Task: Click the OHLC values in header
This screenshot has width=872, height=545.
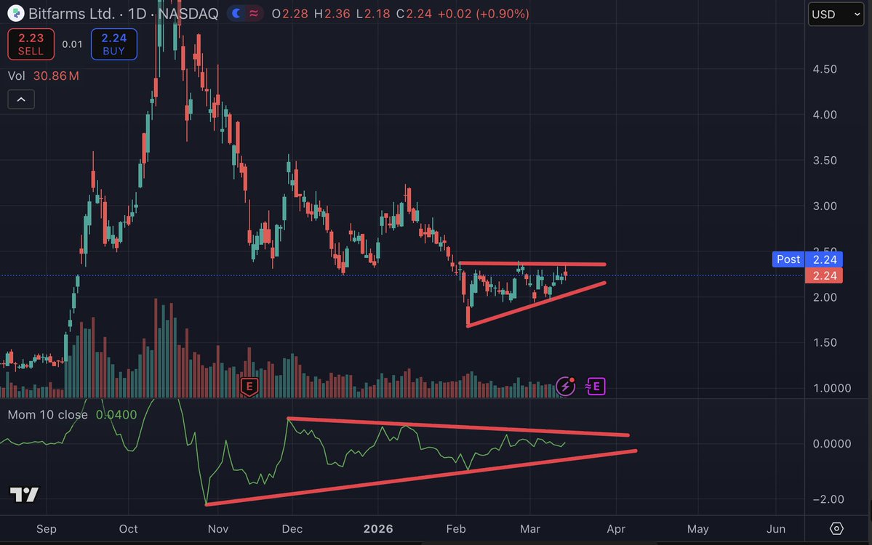Action: pos(351,14)
